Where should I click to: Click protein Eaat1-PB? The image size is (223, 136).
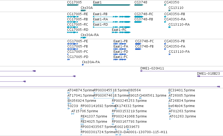click(x=120, y=44)
